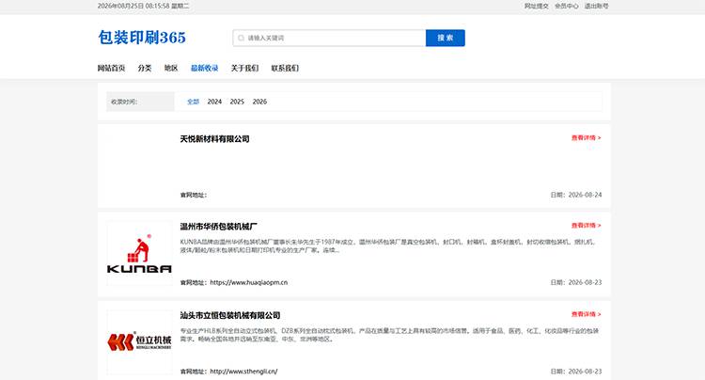Click the KUNBA品牌 description paragraph
705x380 pixels.
click(x=389, y=245)
